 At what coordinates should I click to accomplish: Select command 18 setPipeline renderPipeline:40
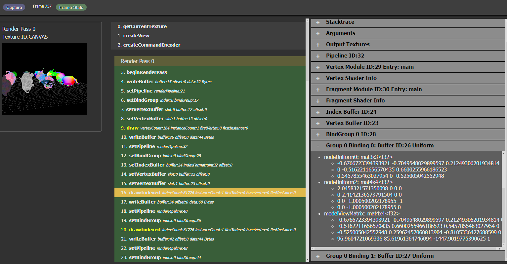(x=210, y=211)
